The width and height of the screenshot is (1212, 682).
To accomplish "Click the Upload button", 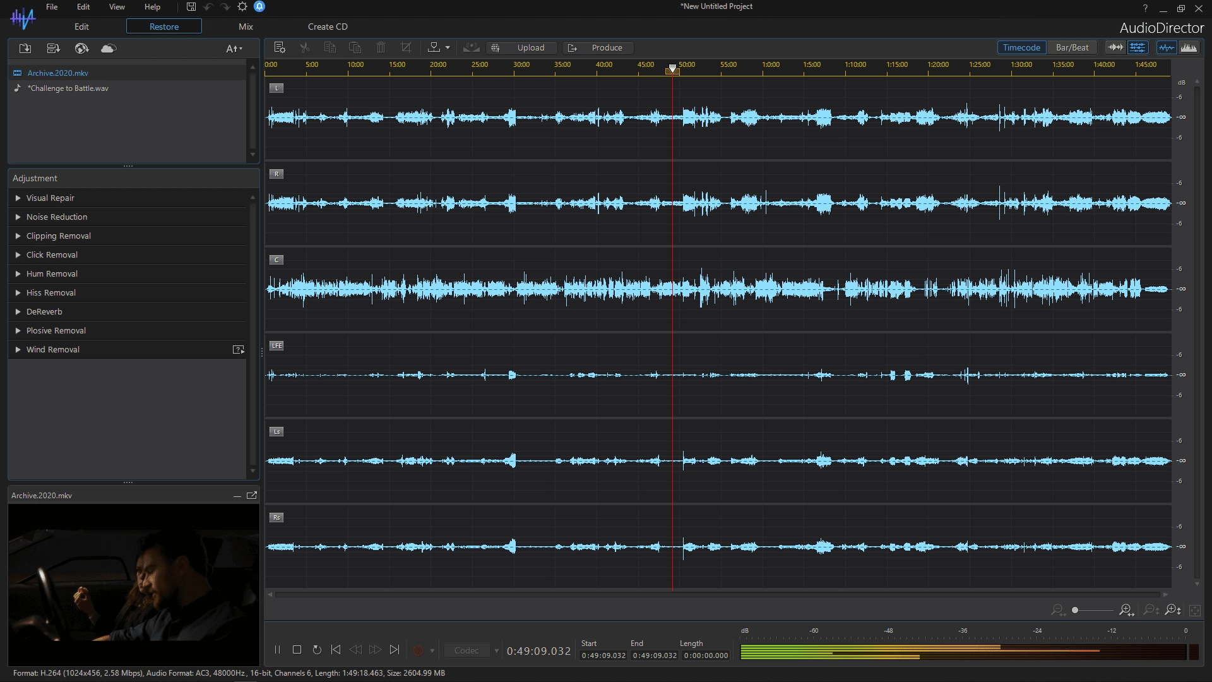I will click(523, 48).
